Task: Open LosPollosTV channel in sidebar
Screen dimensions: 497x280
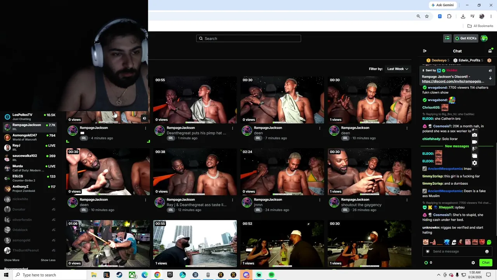Action: tap(30, 116)
